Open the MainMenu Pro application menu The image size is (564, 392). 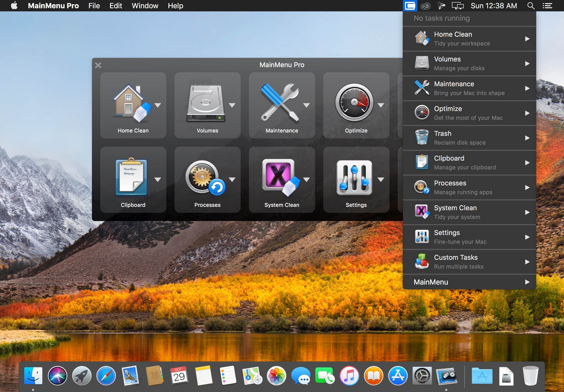tap(53, 6)
